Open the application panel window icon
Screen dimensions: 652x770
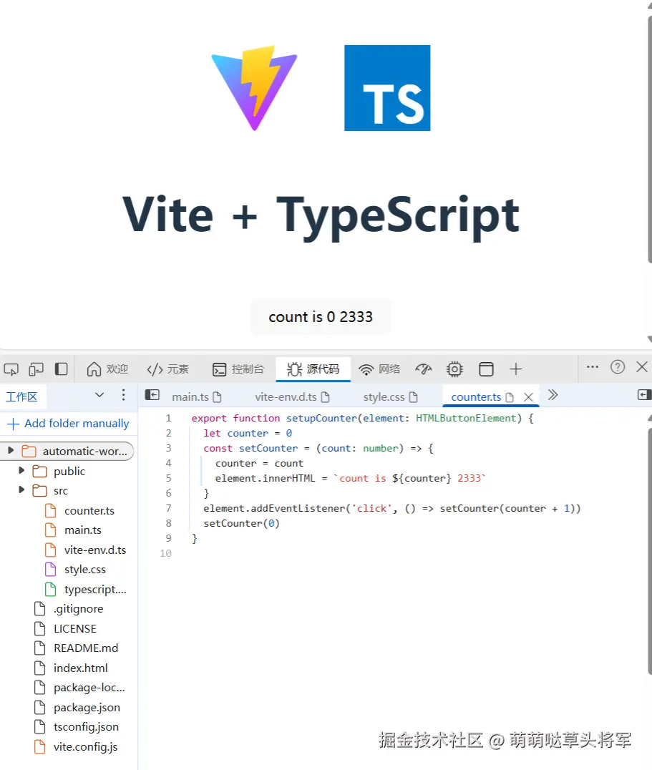point(486,369)
